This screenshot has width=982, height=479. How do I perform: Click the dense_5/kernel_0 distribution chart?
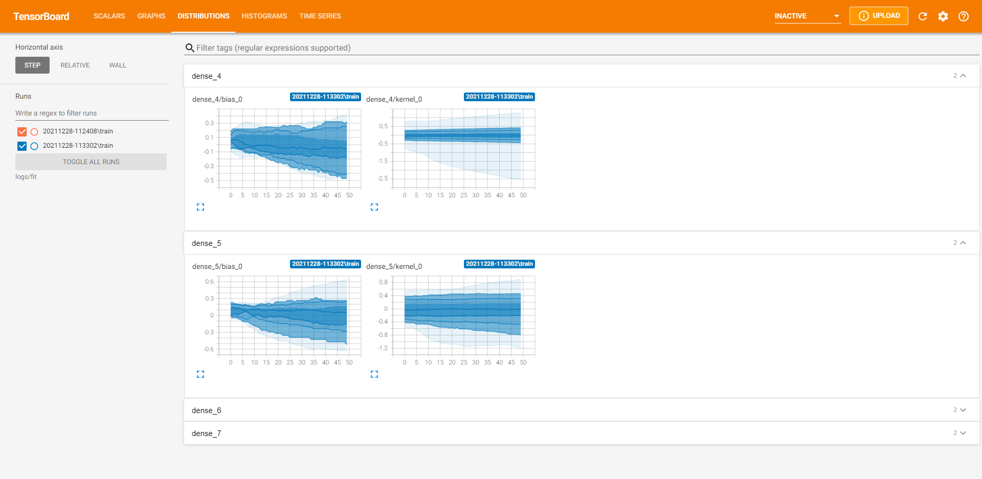463,316
